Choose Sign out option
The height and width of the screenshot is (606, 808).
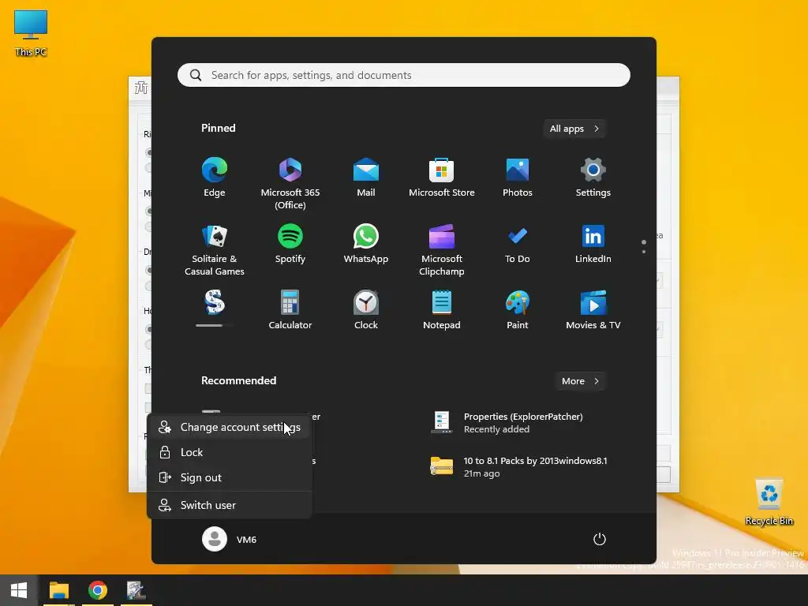(230, 477)
